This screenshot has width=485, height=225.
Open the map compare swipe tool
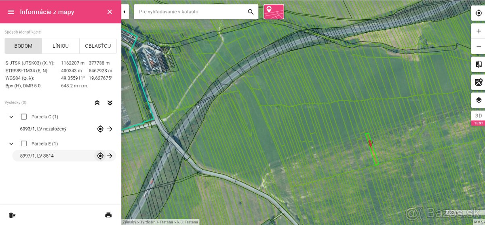pos(479,65)
